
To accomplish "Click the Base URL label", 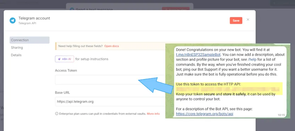I will [62, 93].
